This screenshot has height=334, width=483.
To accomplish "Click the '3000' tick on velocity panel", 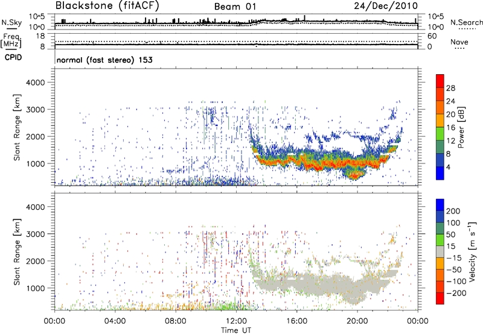I will [35, 234].
